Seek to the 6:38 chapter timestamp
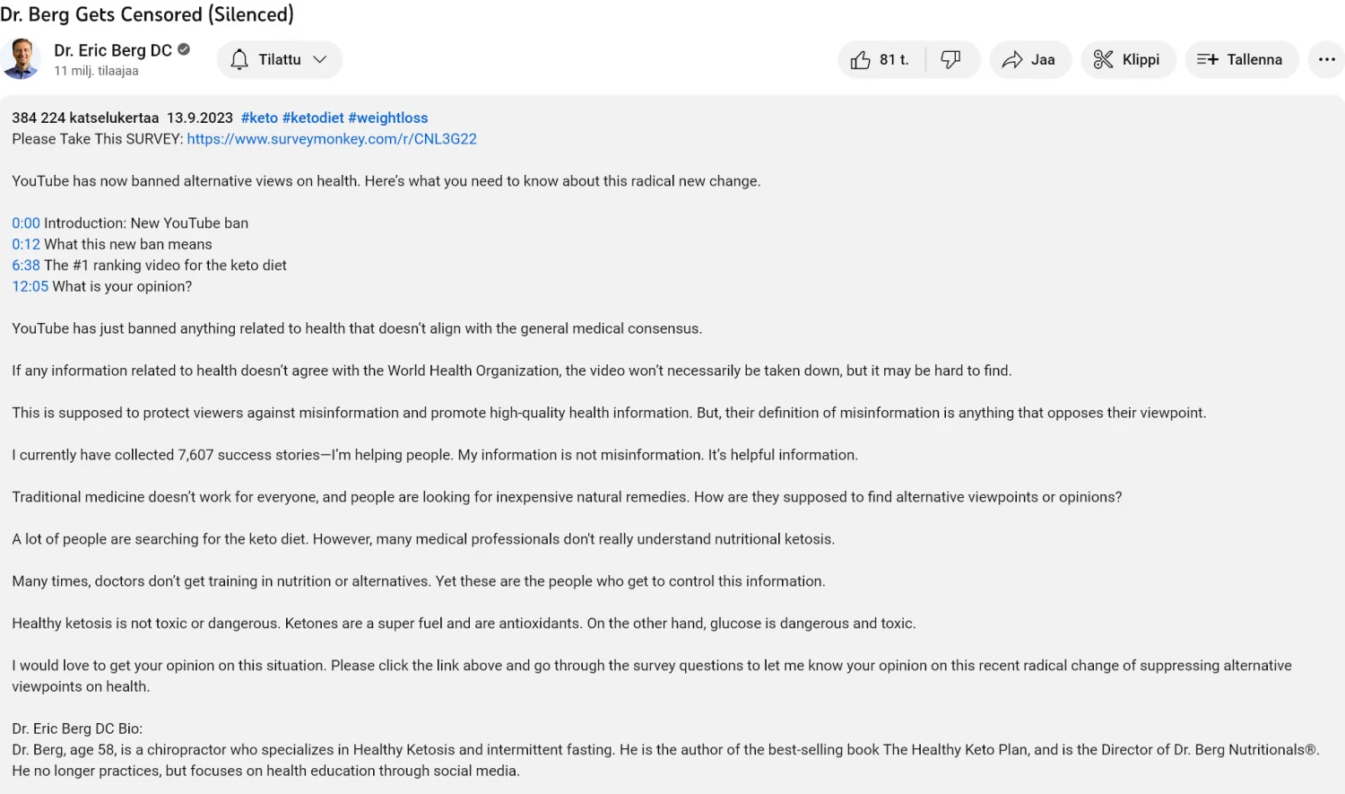Screen dimensions: 1345x794 (26, 266)
